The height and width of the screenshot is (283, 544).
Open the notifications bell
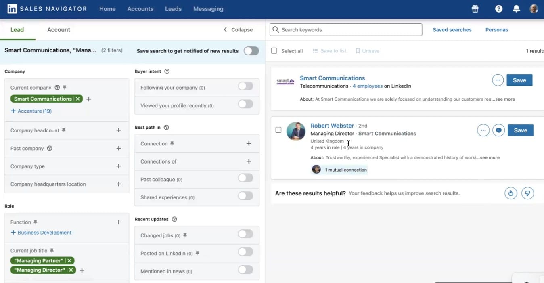pos(516,9)
